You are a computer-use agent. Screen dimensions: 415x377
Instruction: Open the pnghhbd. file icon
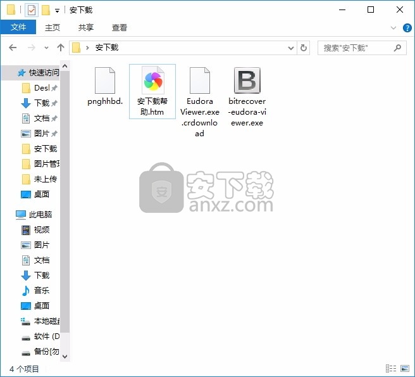105,80
